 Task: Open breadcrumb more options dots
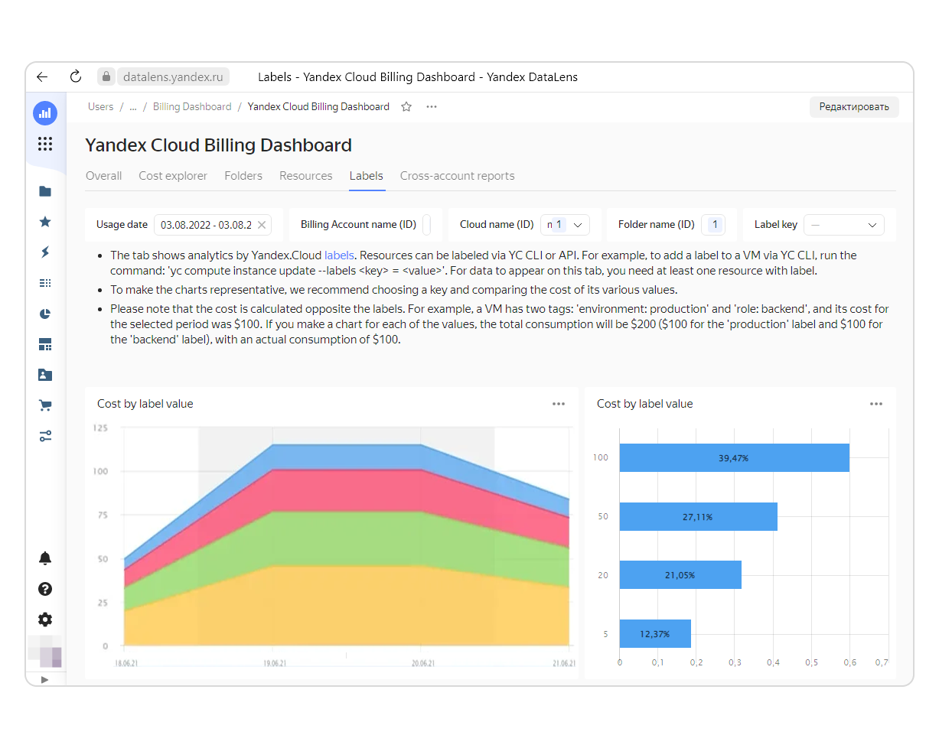(x=432, y=107)
